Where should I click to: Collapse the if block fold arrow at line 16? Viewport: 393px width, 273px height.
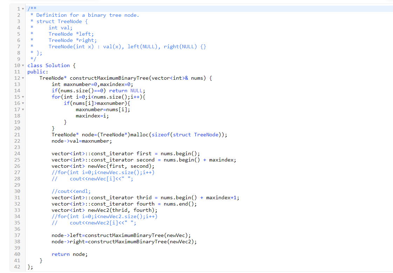click(x=23, y=103)
